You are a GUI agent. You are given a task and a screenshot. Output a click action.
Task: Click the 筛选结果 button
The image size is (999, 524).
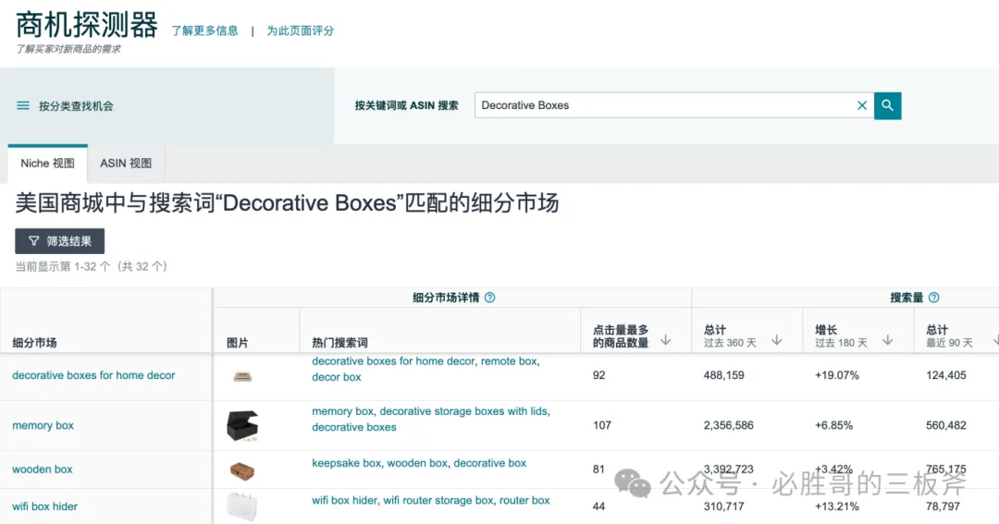(x=60, y=241)
